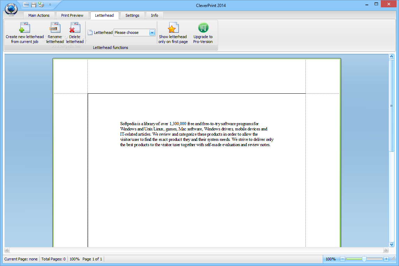This screenshot has height=266, width=399.
Task: Click the open folder quick access icon
Action: pyautogui.click(x=26, y=4)
